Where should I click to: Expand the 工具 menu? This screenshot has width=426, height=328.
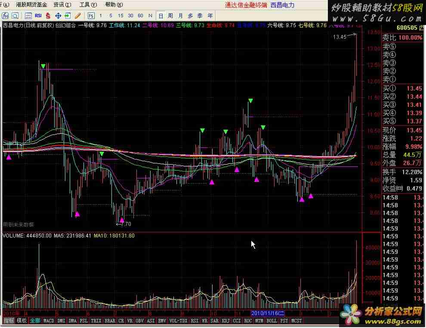tap(88, 5)
